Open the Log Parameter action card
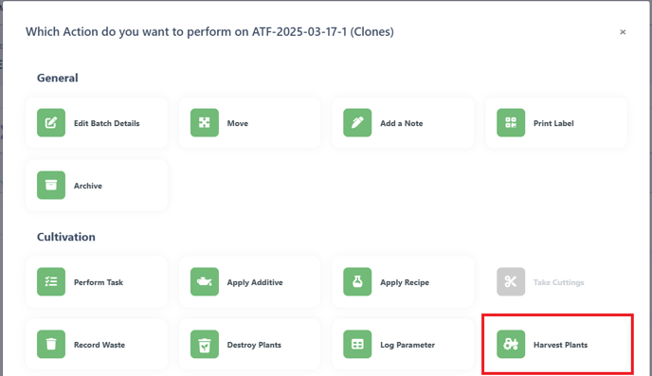The width and height of the screenshot is (652, 376). click(403, 344)
